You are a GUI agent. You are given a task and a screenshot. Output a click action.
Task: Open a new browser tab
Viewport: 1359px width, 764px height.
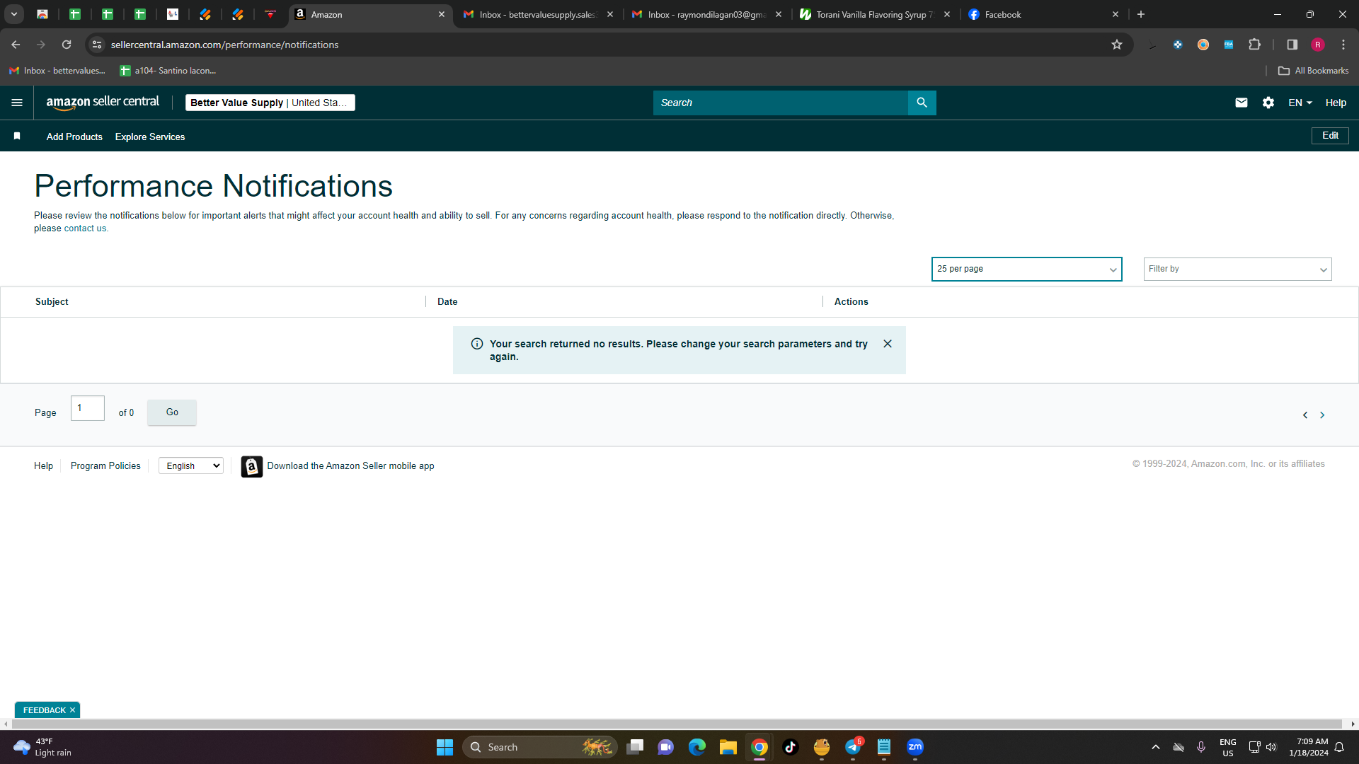1141,14
